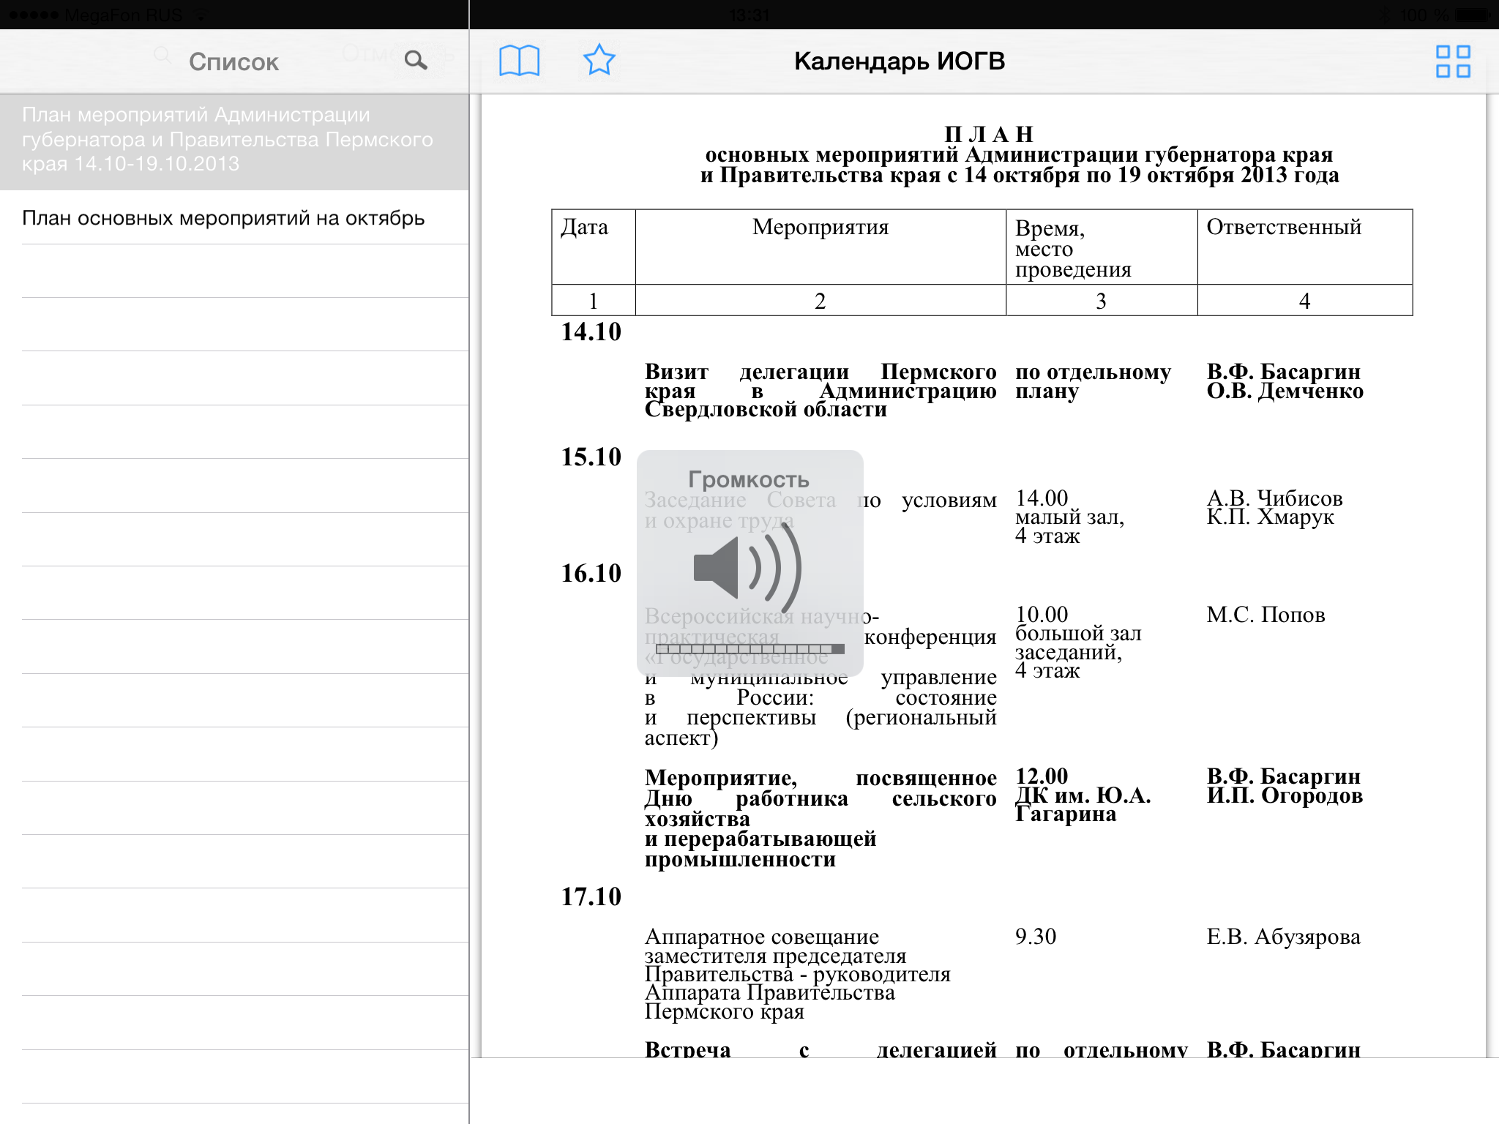Viewport: 1499px width, 1124px height.
Task: Click the 17.10 date heading
Action: [x=591, y=897]
